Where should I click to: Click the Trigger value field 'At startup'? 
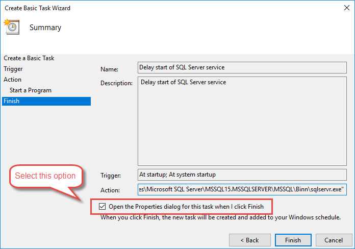(x=246, y=175)
